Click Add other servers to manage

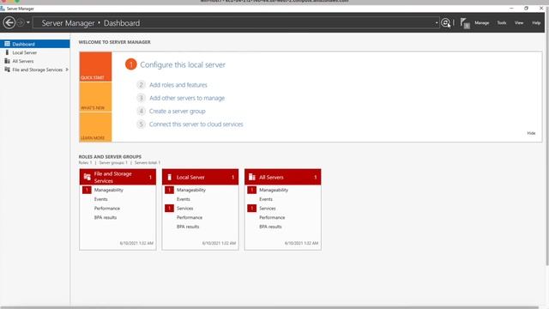coord(187,98)
